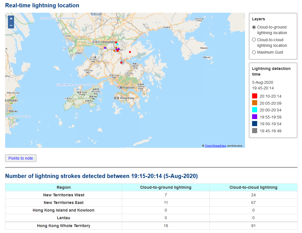Click the zoom in control on the map
Viewport: 302px width, 233px height.
point(11,19)
